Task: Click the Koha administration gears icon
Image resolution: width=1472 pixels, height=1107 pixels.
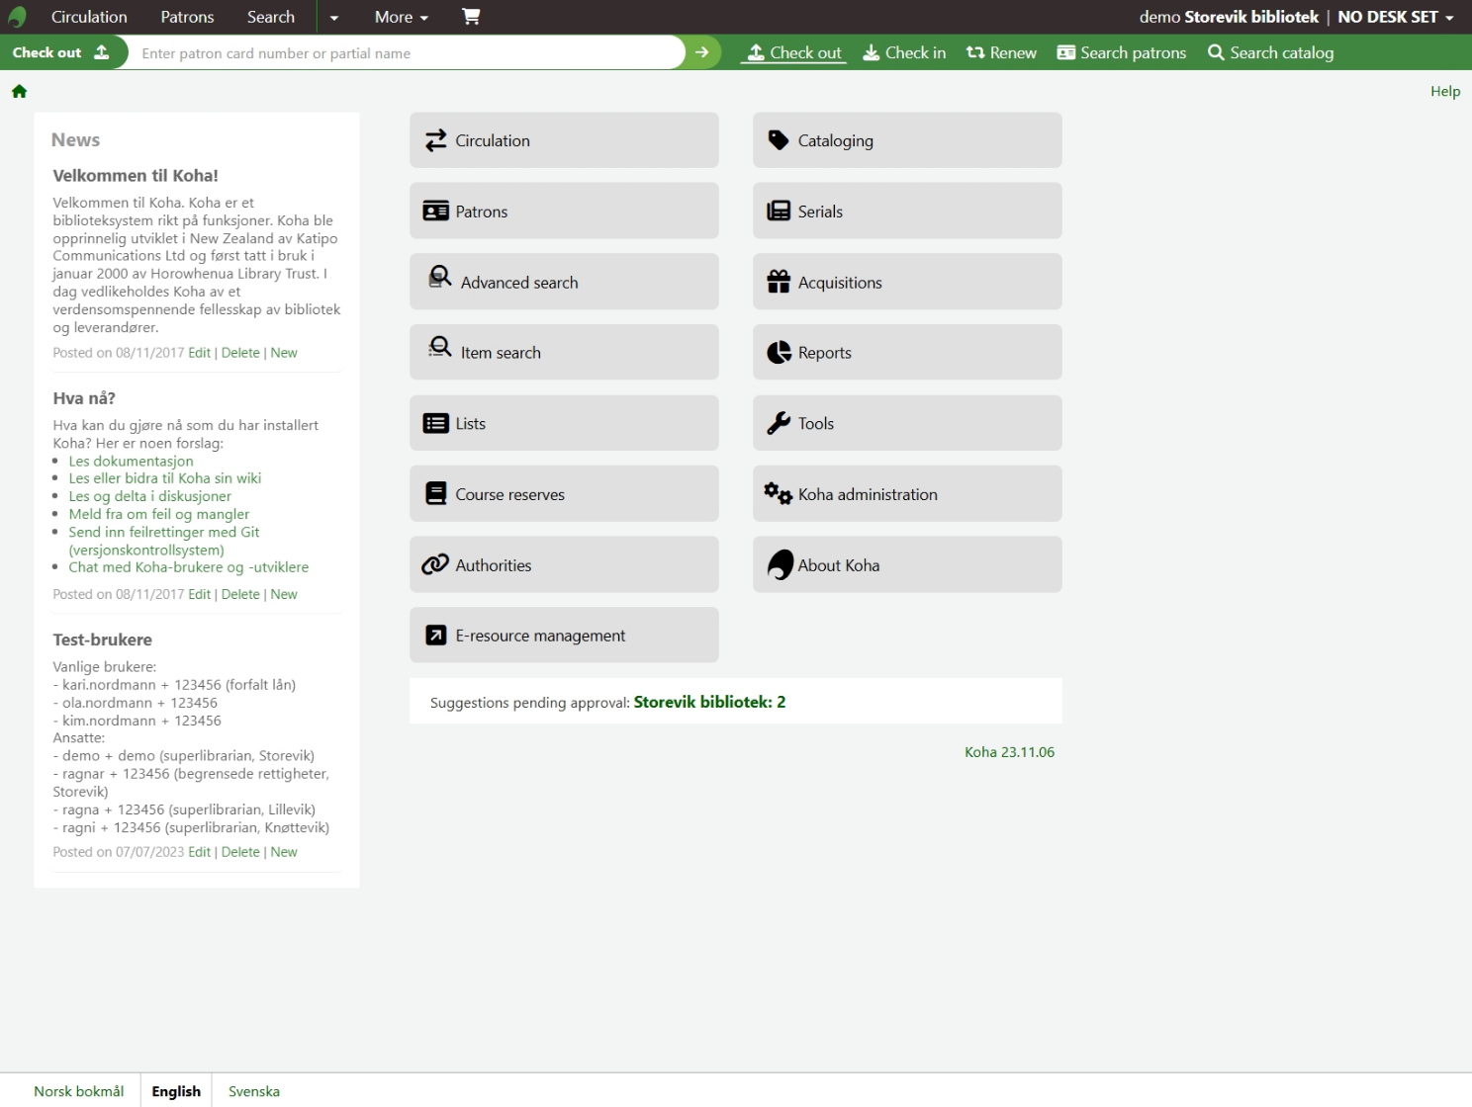Action: tap(778, 492)
